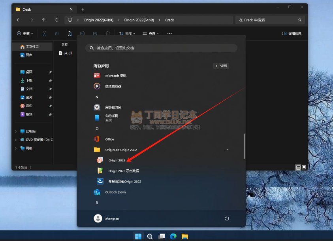Viewport: 333px width, 241px height.
Task: Open the Office app
Action: coord(109,139)
